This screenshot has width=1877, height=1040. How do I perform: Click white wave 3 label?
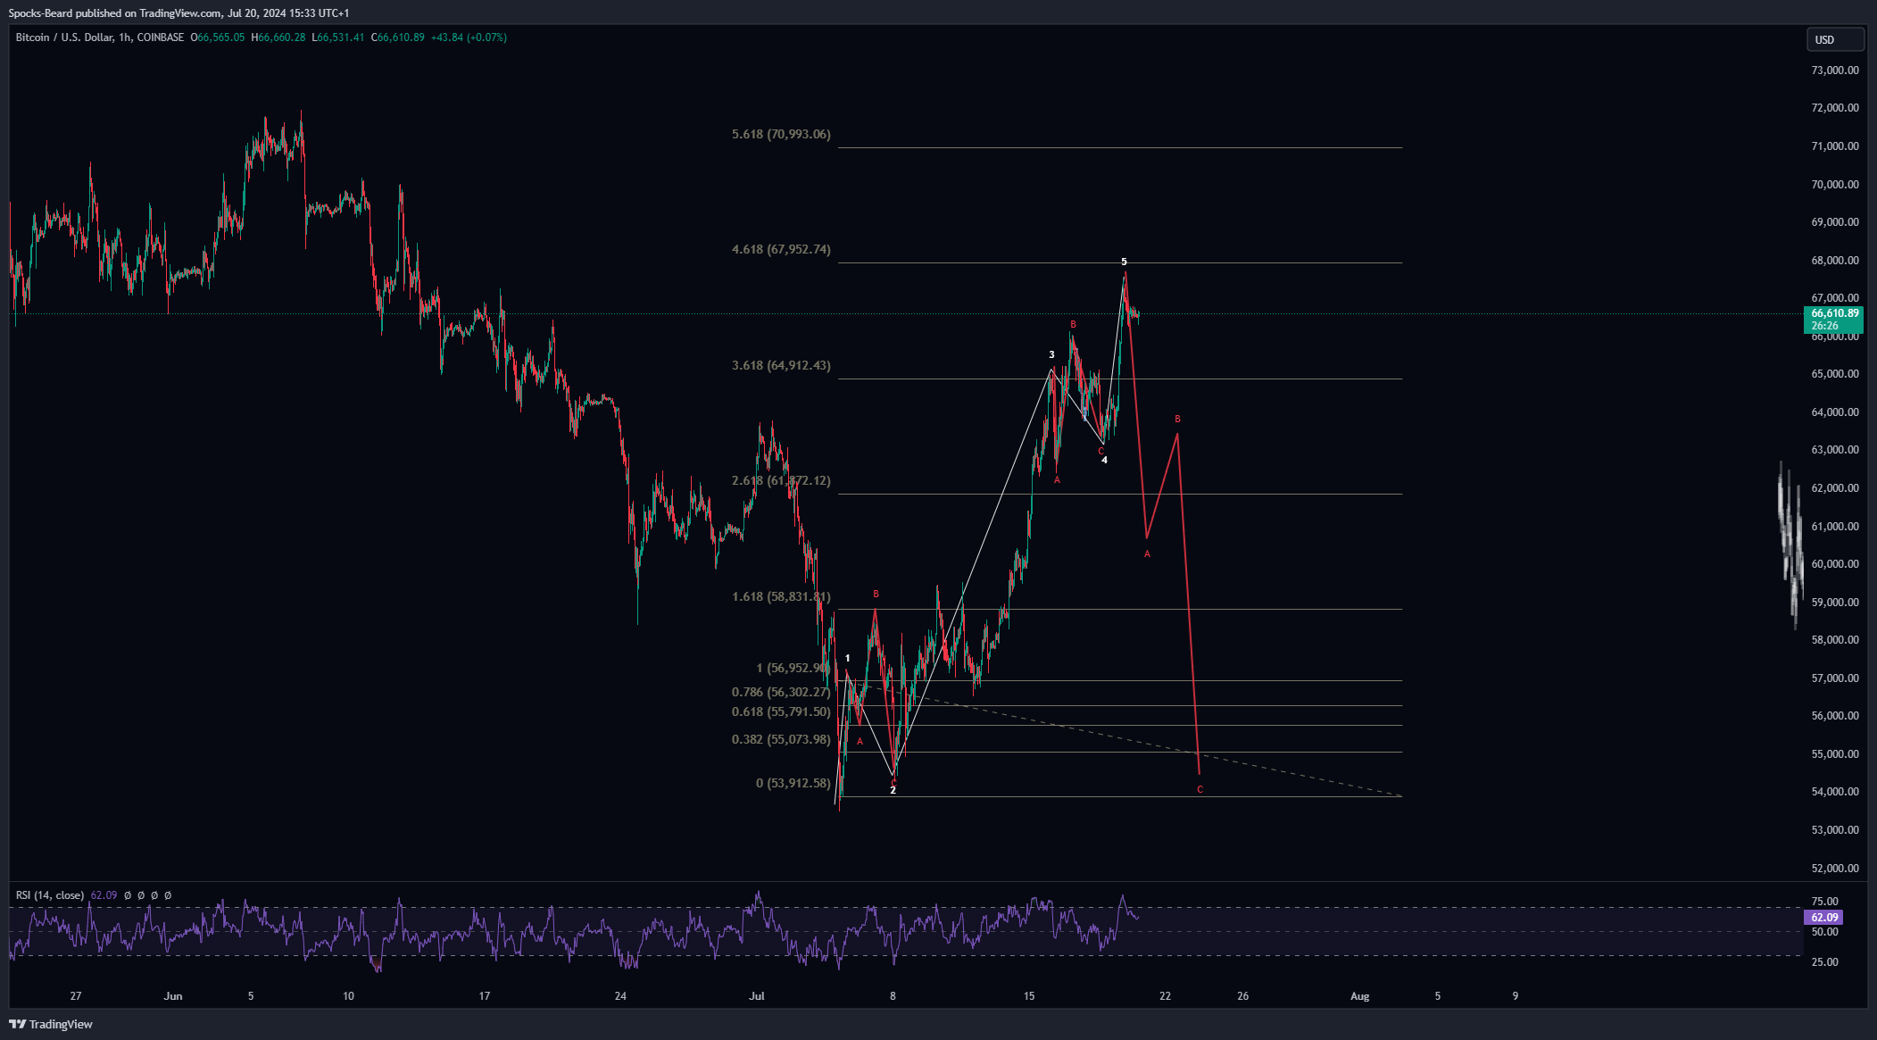(1051, 354)
